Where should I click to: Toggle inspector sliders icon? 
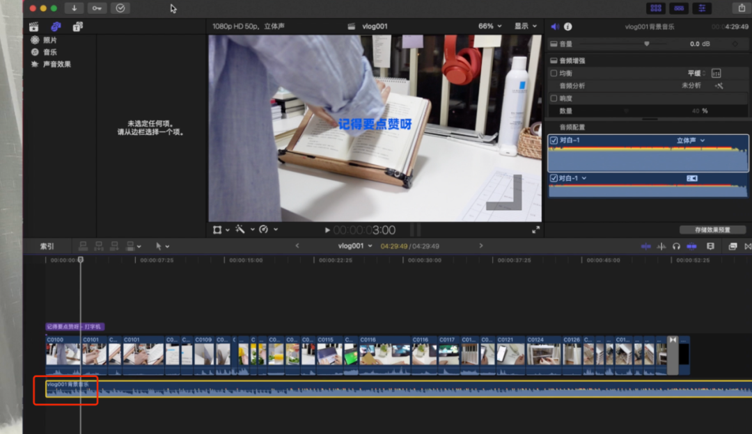tap(702, 8)
